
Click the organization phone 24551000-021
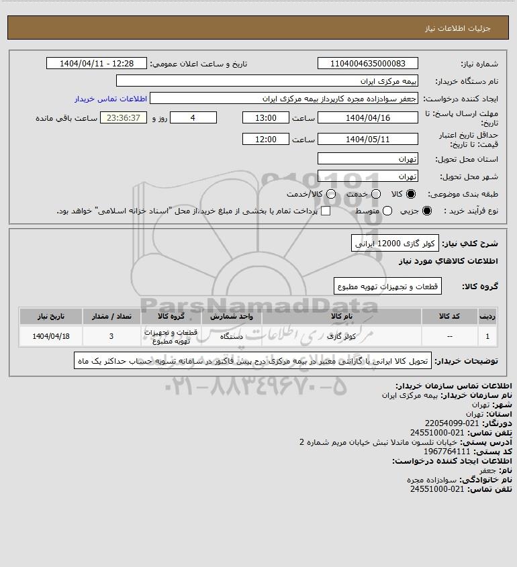[x=437, y=433]
